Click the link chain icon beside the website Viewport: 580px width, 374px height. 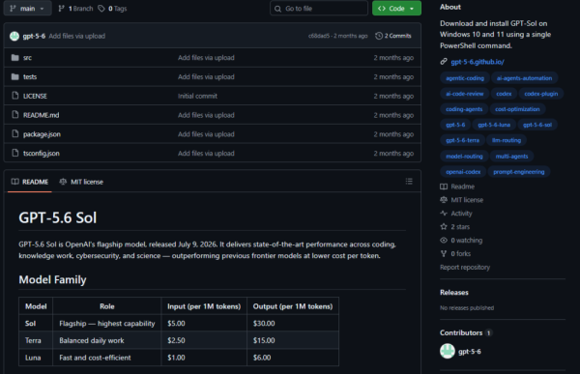pyautogui.click(x=444, y=62)
